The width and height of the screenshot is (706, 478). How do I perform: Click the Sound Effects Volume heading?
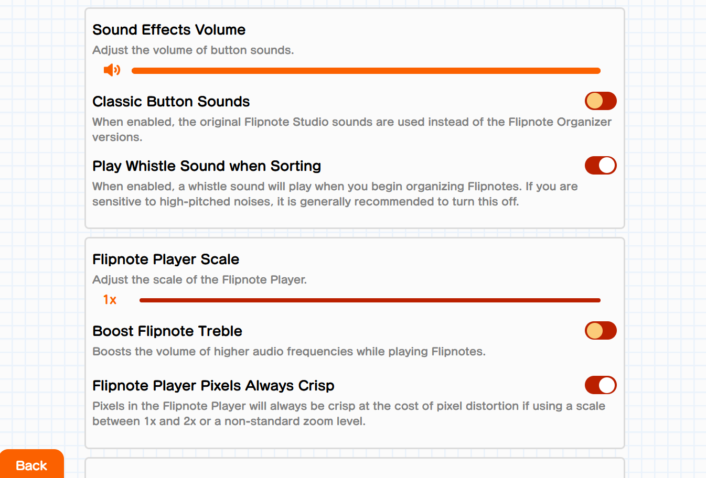point(169,30)
